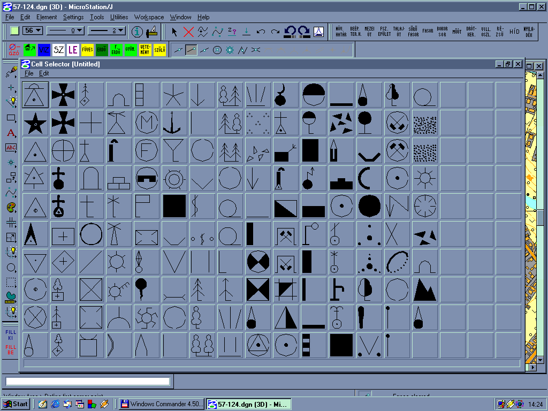The image size is (548, 411).
Task: Open Cell Selector's File menu
Action: coord(29,73)
